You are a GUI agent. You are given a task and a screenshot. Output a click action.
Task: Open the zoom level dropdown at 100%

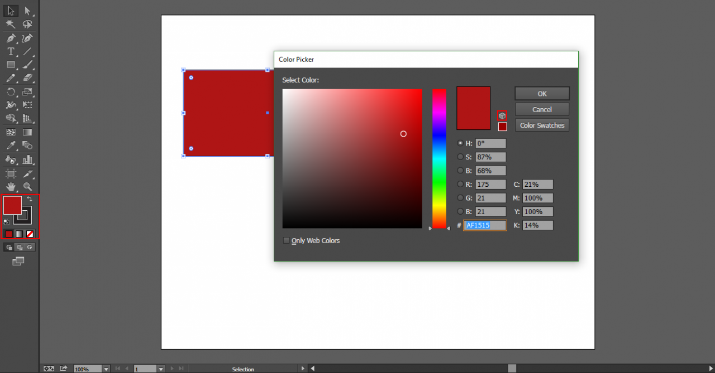point(106,369)
